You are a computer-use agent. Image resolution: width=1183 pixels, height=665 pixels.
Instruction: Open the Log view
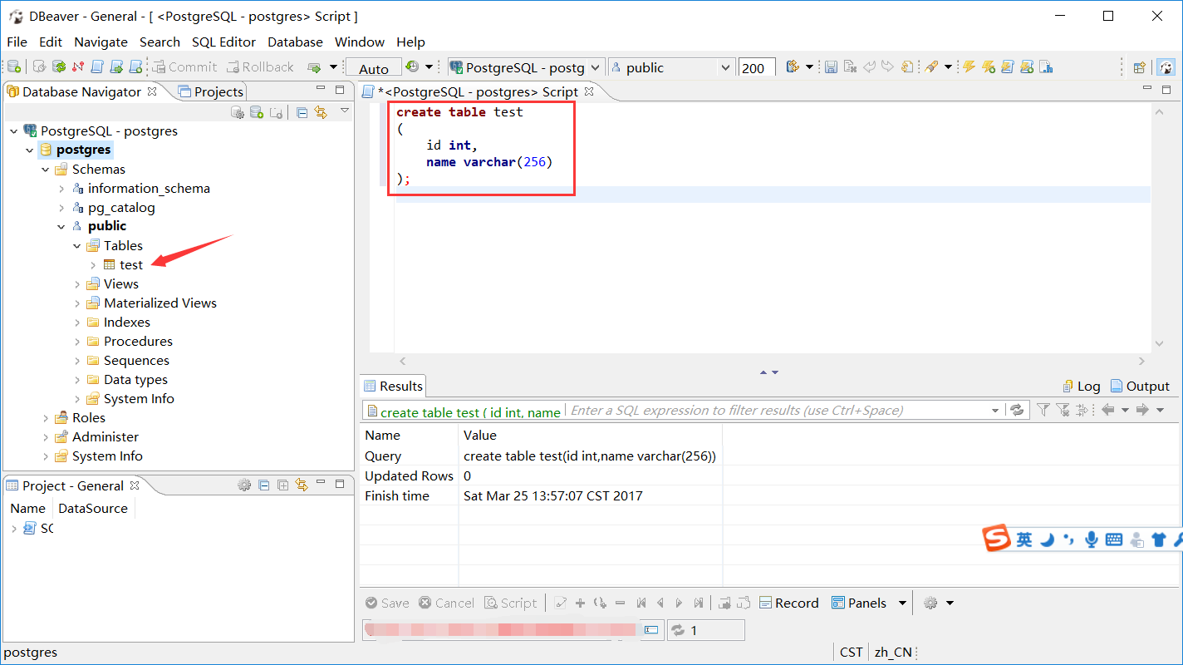[1082, 386]
